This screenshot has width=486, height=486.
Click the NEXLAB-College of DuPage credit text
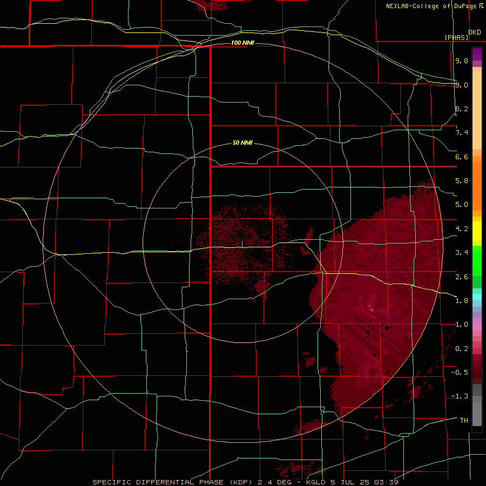coord(434,6)
